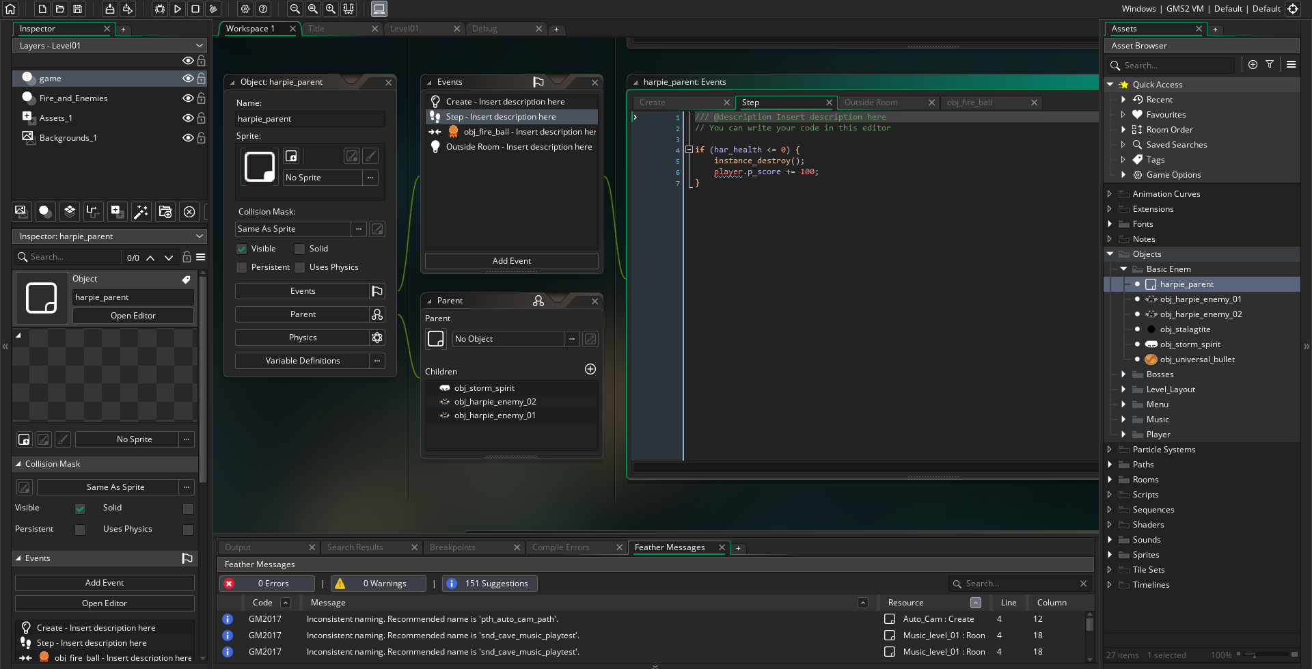Switch to the Level01 workspace tab
Viewport: 1312px width, 669px height.
click(x=405, y=29)
